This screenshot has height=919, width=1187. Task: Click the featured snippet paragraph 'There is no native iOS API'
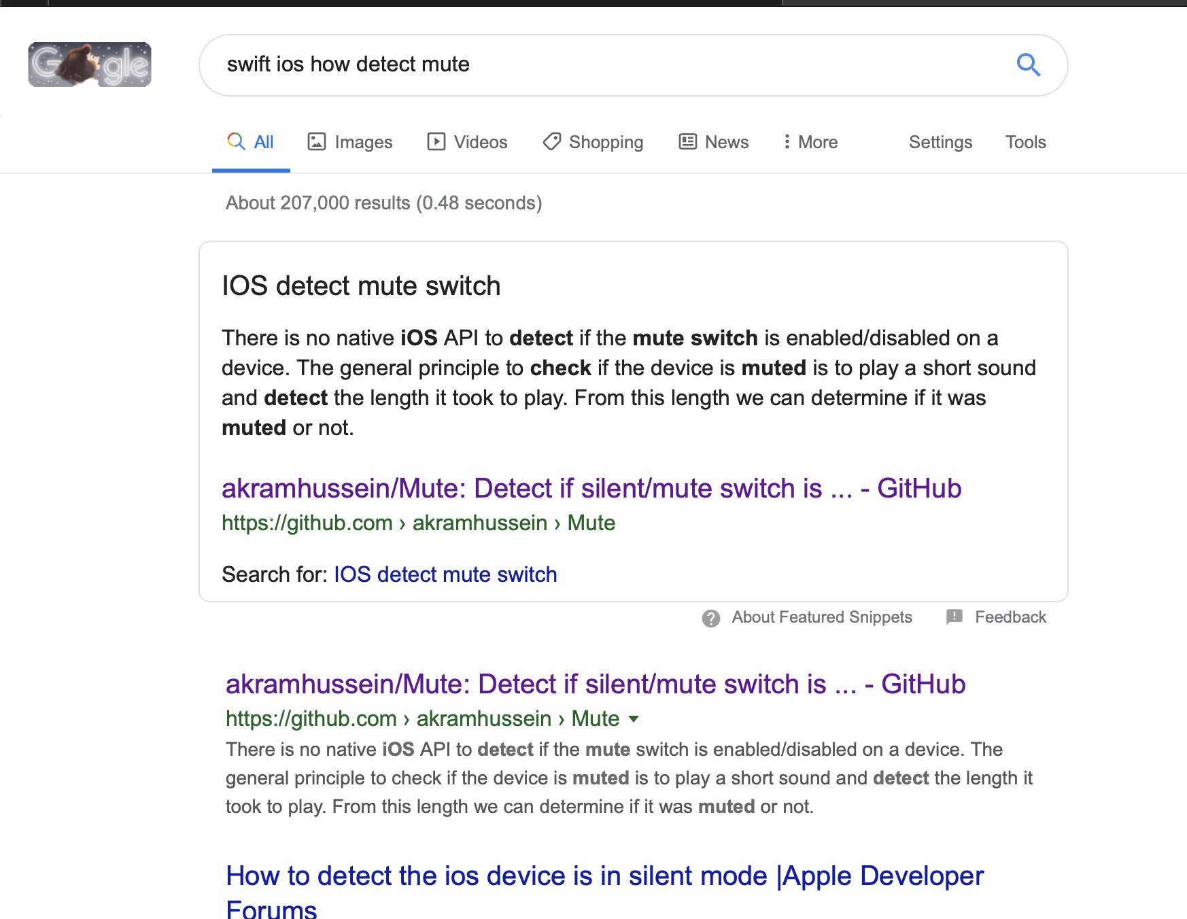click(x=629, y=383)
